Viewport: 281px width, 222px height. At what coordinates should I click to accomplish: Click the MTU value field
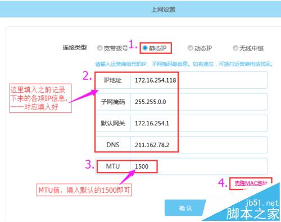pos(198,166)
